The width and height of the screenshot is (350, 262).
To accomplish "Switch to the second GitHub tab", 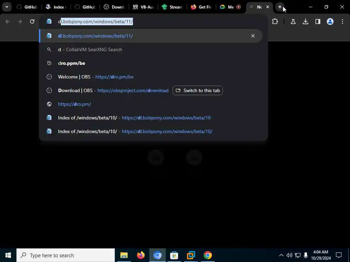I will click(85, 7).
